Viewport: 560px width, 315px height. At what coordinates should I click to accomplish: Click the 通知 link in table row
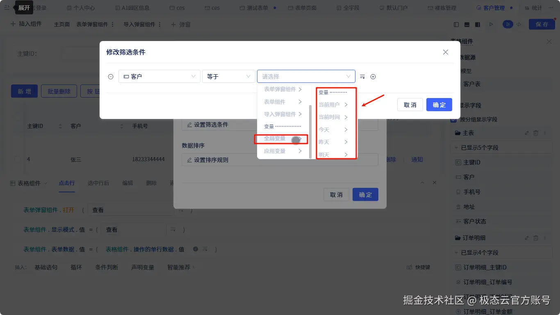coord(417,160)
